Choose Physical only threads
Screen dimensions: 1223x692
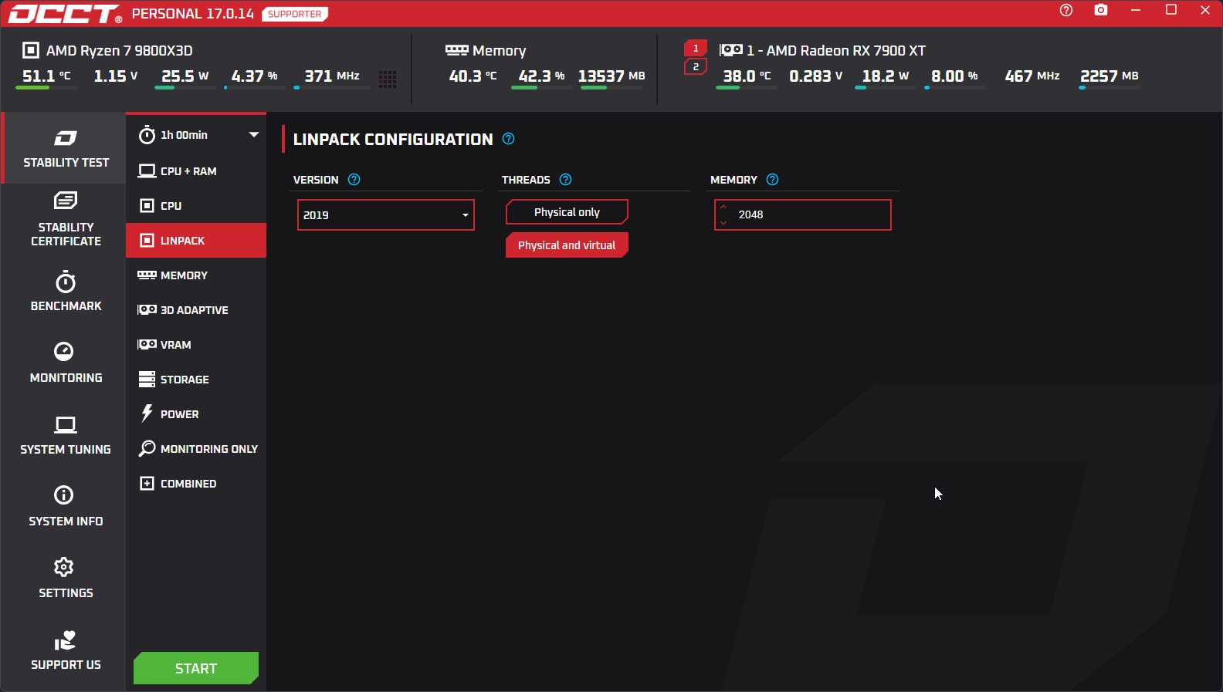click(x=567, y=212)
